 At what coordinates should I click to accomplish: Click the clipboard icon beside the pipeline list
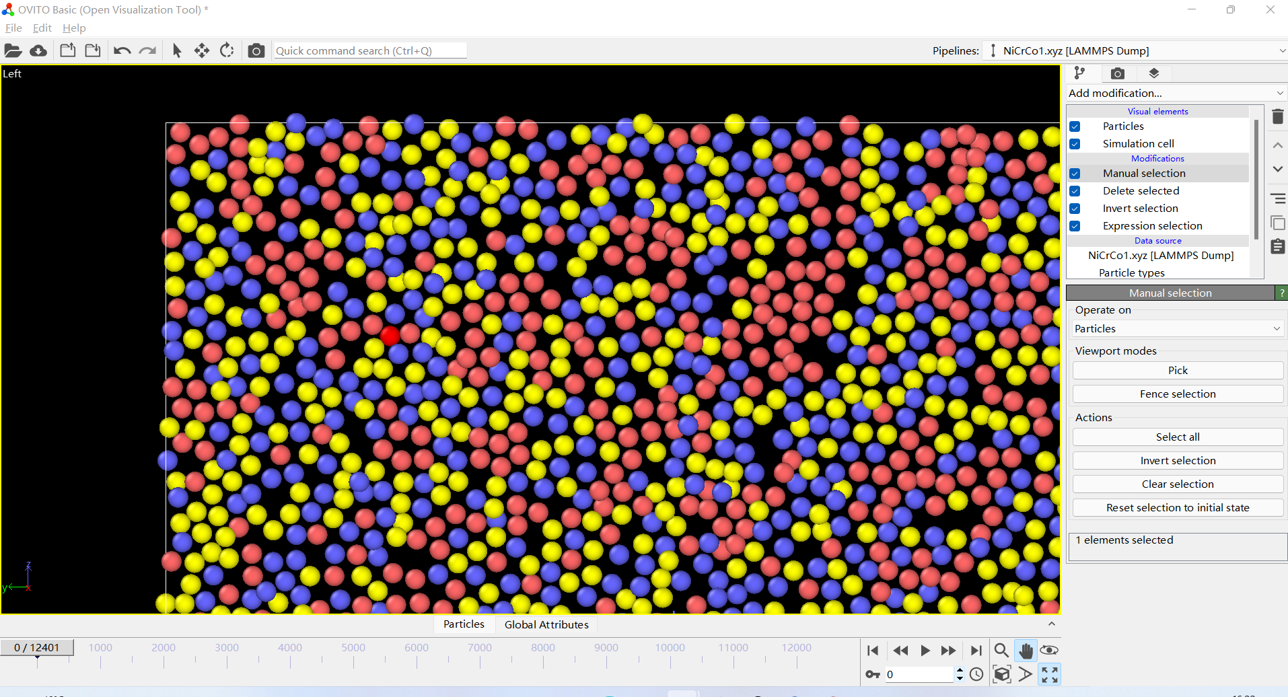pyautogui.click(x=1278, y=246)
